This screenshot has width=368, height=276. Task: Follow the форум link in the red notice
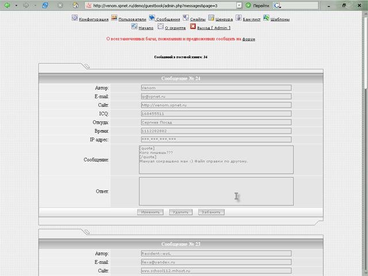[248, 39]
